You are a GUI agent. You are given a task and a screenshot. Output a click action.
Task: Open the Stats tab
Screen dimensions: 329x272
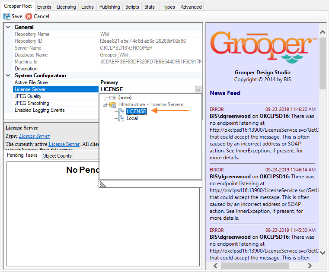pos(150,7)
